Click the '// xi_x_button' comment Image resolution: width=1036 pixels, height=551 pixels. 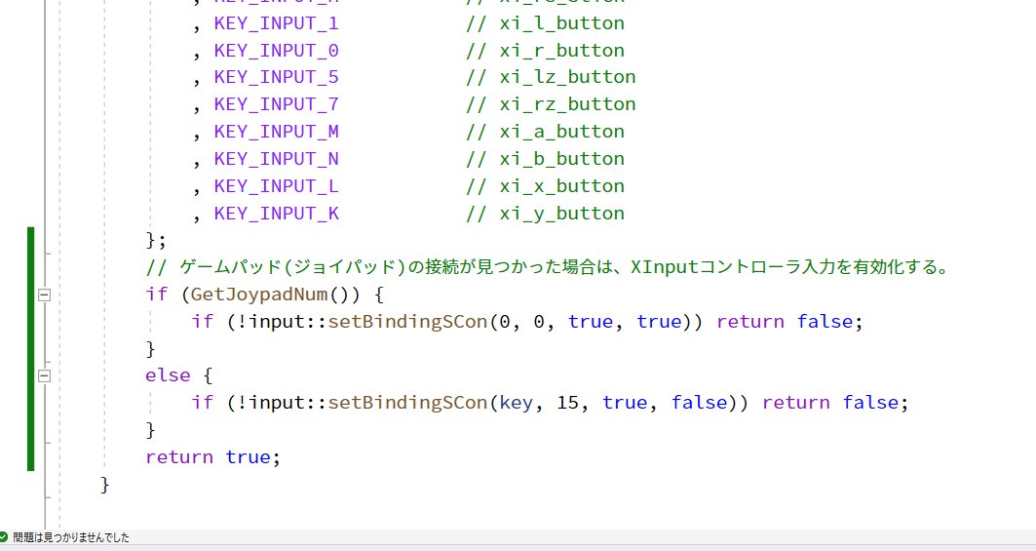[545, 186]
